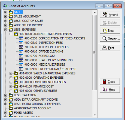Image resolution: width=125 pixels, height=120 pixels.
Task: Expand the 402-0000 OPERATING EXPENSES node
Action: pyautogui.click(x=11, y=78)
